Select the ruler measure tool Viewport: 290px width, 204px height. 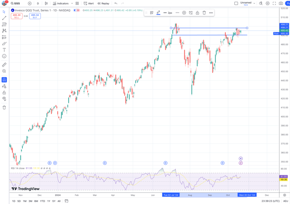4,64
